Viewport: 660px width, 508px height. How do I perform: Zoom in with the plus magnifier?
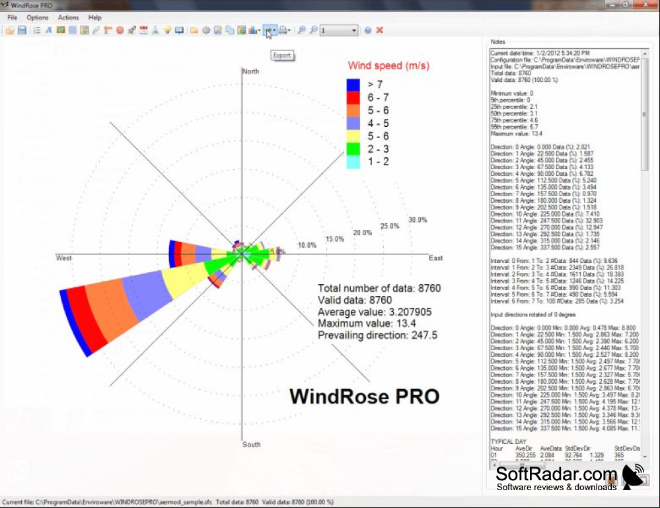point(301,30)
